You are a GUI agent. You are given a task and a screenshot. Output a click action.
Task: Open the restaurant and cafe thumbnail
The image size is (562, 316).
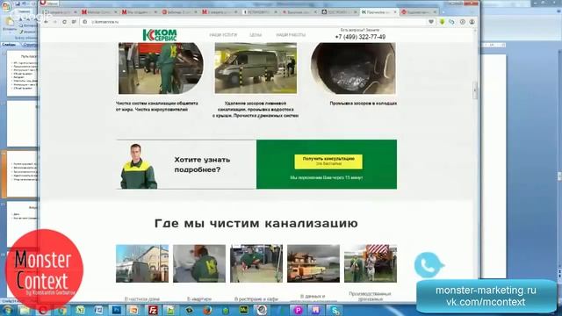click(x=256, y=263)
